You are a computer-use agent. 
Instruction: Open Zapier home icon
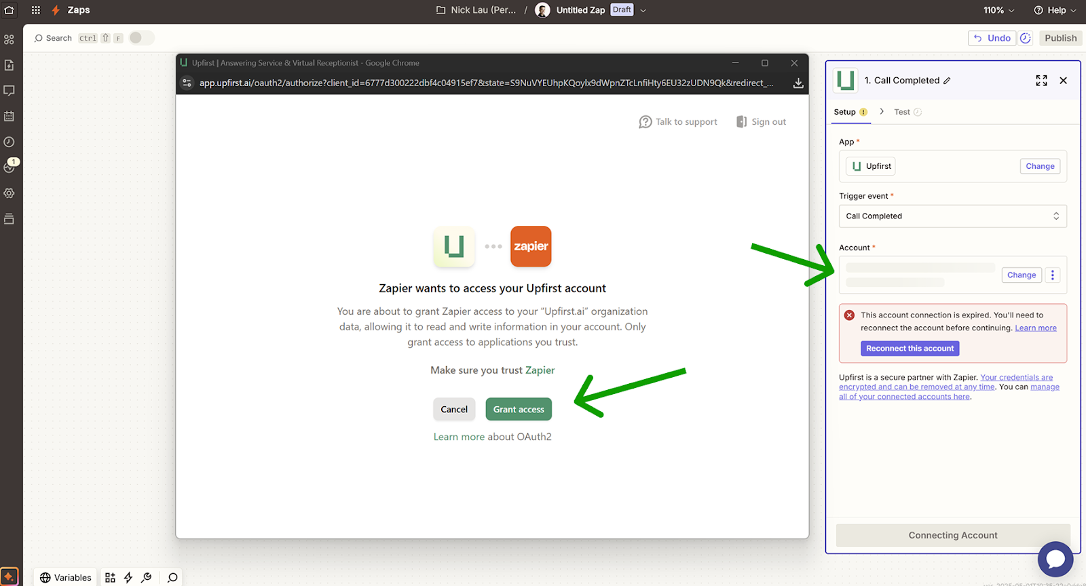tap(9, 10)
